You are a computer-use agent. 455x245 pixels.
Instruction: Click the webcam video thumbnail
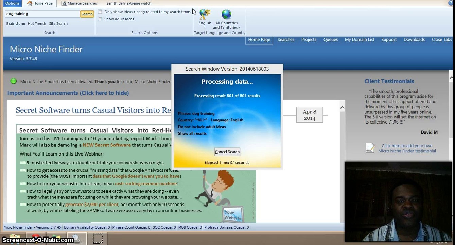pos(398,201)
